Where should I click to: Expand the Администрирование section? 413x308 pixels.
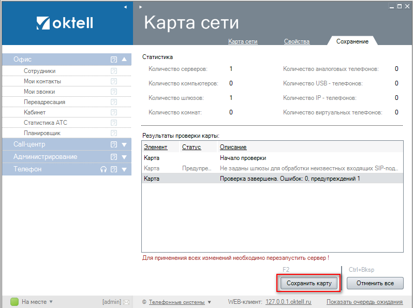[124, 157]
